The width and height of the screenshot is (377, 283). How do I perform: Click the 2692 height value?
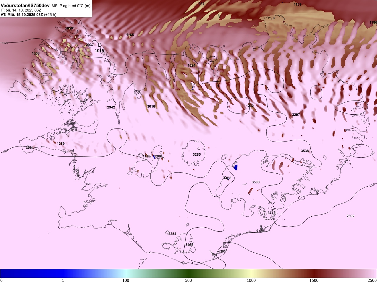(350, 216)
